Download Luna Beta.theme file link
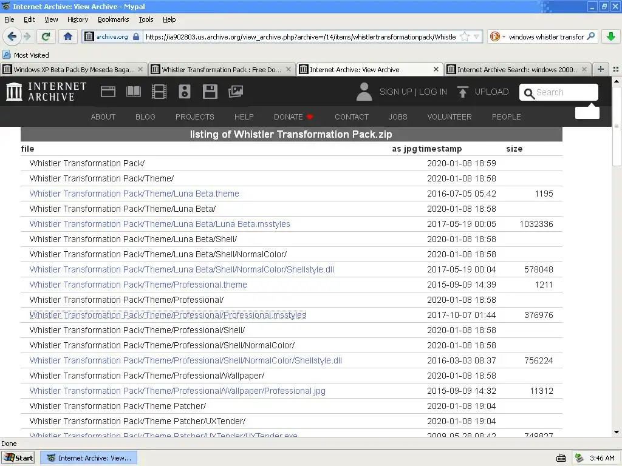 pos(134,194)
